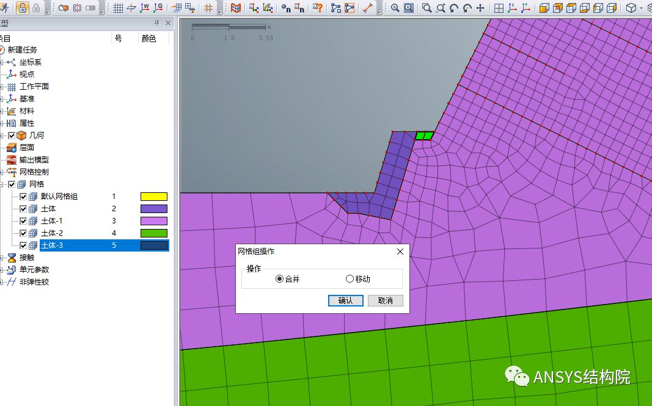Screen dimensions: 652x406
Task: Click purple swatch of 土体 group
Action: pos(154,209)
